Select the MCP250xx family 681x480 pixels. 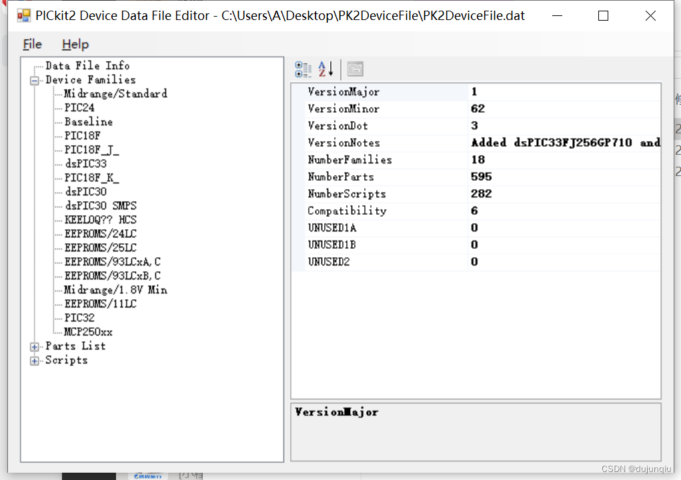click(88, 332)
